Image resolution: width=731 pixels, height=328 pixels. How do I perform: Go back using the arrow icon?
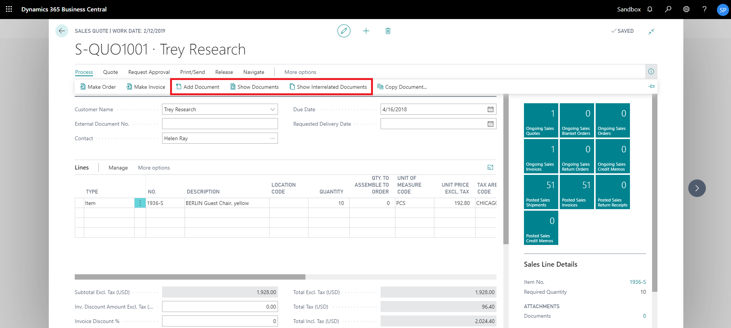tap(62, 31)
